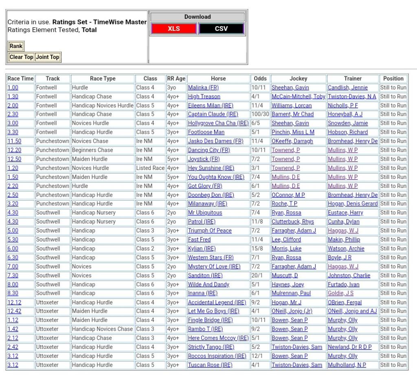Screen dimensions: 417x379
Task: View horse Tuscan Rose (IRE)
Action: coord(210,365)
